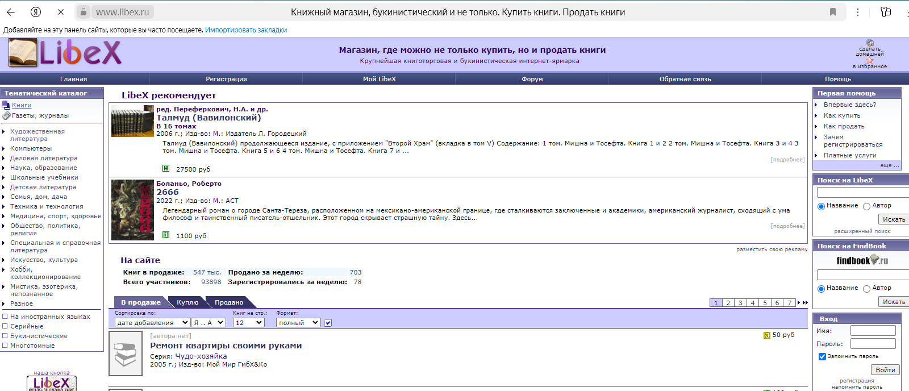Viewport: 909px width, 391px height.
Task: Click the 'в избранное' star icon
Action: [869, 60]
